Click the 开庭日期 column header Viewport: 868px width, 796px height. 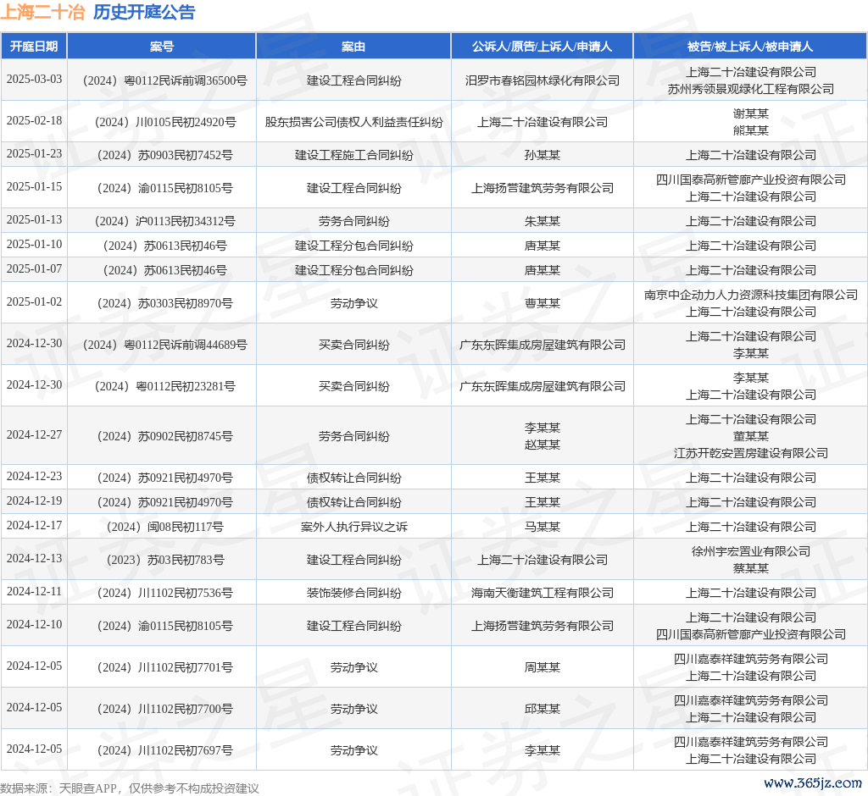[34, 47]
